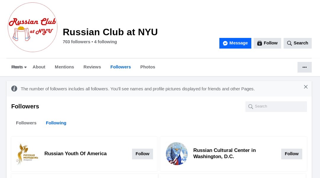320x178 pixels.
Task: Select the Following sub-tab
Action: coord(56,123)
